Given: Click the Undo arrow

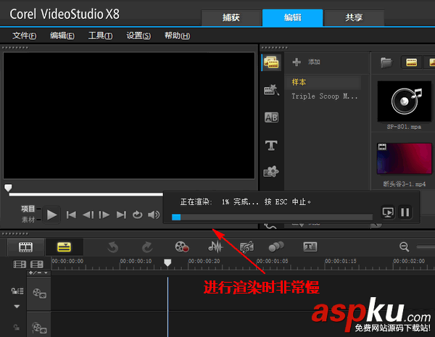Looking at the screenshot, I should [x=113, y=247].
